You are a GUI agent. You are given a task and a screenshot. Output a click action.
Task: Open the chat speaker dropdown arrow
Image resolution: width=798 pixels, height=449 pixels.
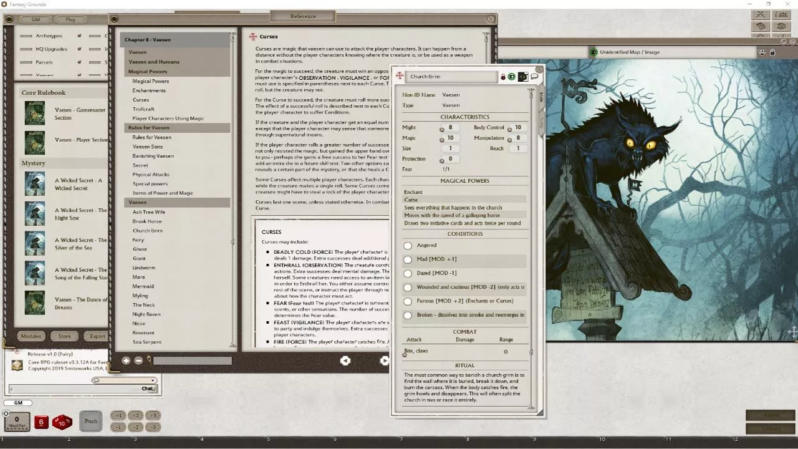click(x=153, y=380)
